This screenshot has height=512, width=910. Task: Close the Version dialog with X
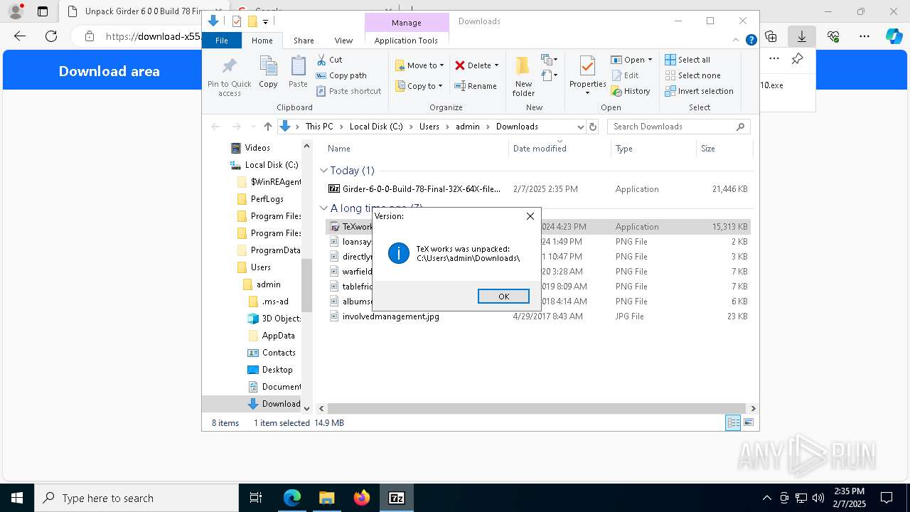tap(530, 216)
